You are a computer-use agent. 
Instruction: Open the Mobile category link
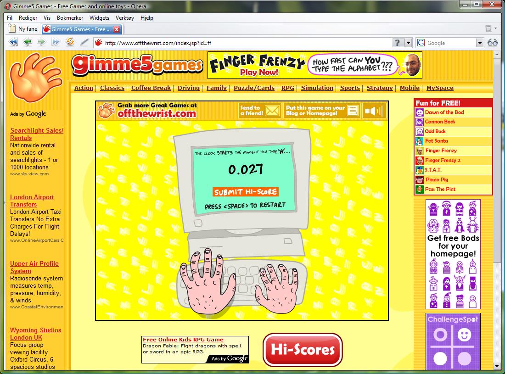pos(410,88)
